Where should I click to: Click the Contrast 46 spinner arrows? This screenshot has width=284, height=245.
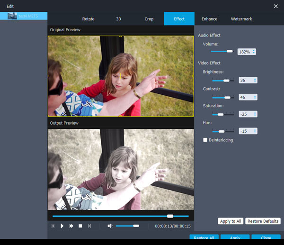(x=255, y=97)
